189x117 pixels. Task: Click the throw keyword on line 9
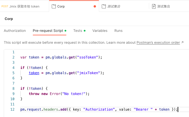click(x=34, y=94)
